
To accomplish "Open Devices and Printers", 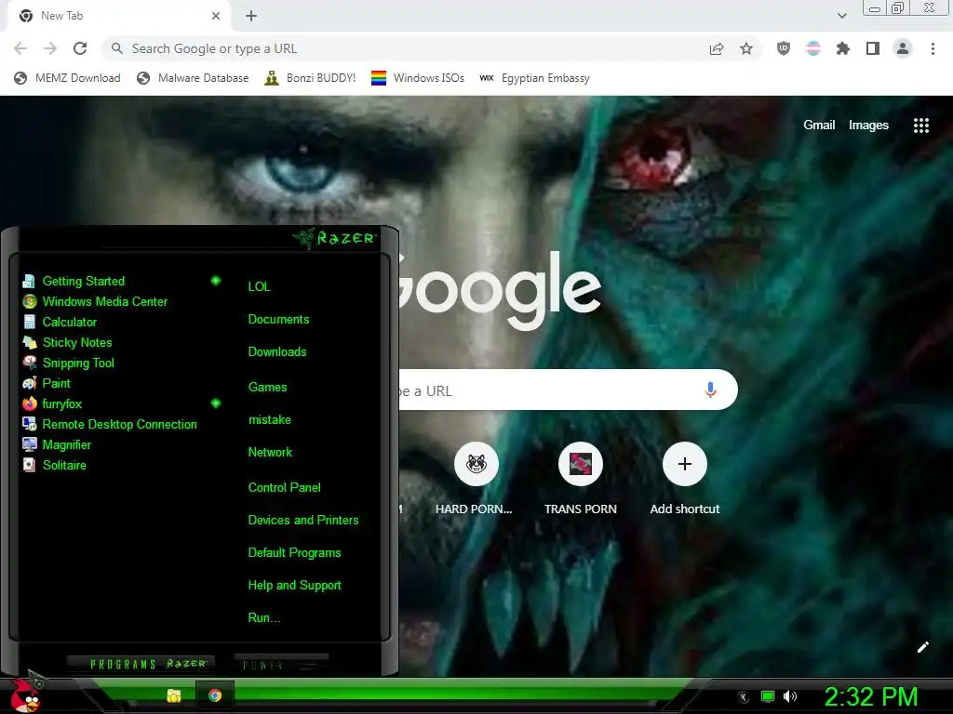I will coord(303,521).
